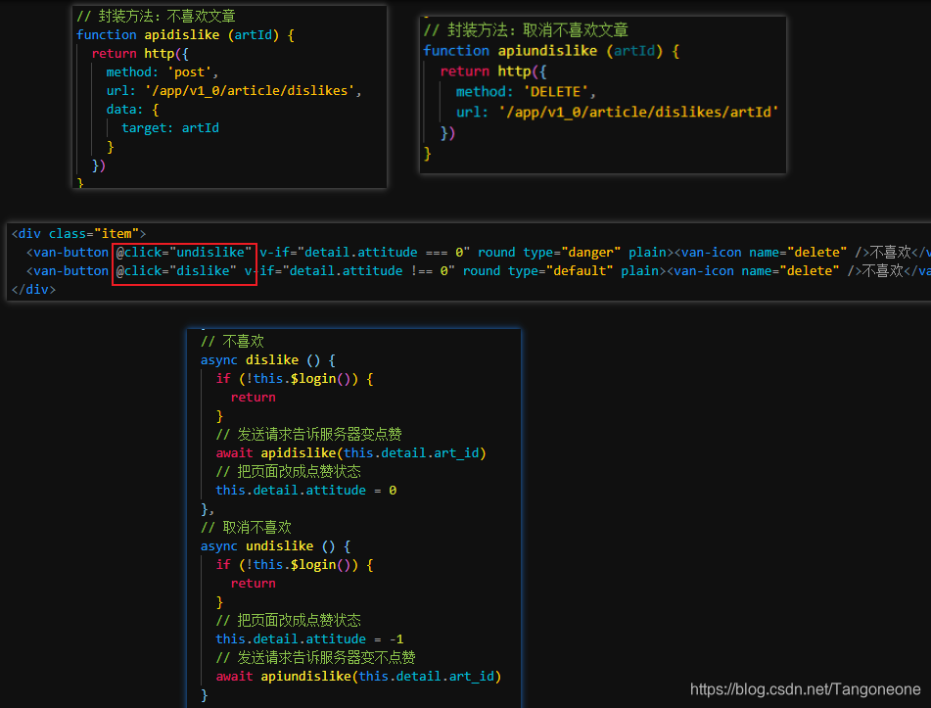Click the comment '// 取消不喜欢'
931x708 pixels.
246,528
